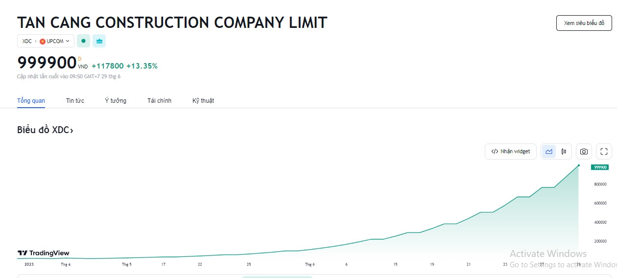Screen dimensions: 617x278
Task: Open the XDC UPCOM symbol dropdown
Action: pyautogui.click(x=46, y=41)
